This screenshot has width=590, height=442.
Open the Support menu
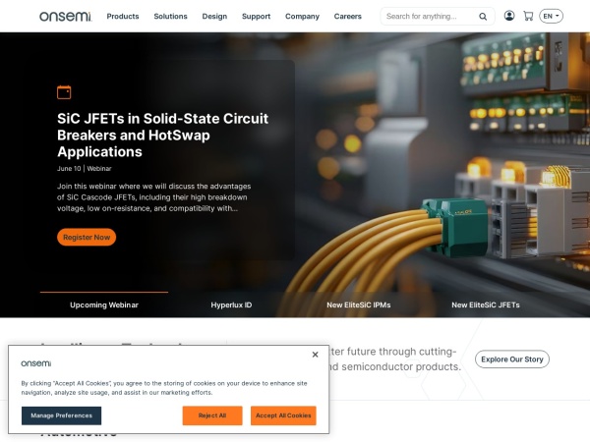click(256, 16)
